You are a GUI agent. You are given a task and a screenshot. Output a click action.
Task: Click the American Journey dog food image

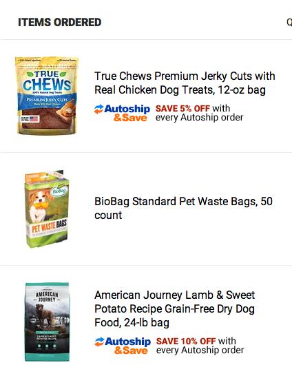[47, 322]
